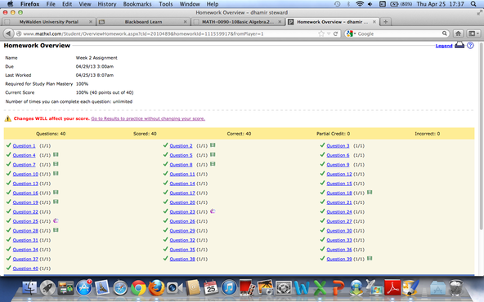Image resolution: width=484 pixels, height=302 pixels.
Task: Open Google Chrome from the dock
Action: [138, 288]
